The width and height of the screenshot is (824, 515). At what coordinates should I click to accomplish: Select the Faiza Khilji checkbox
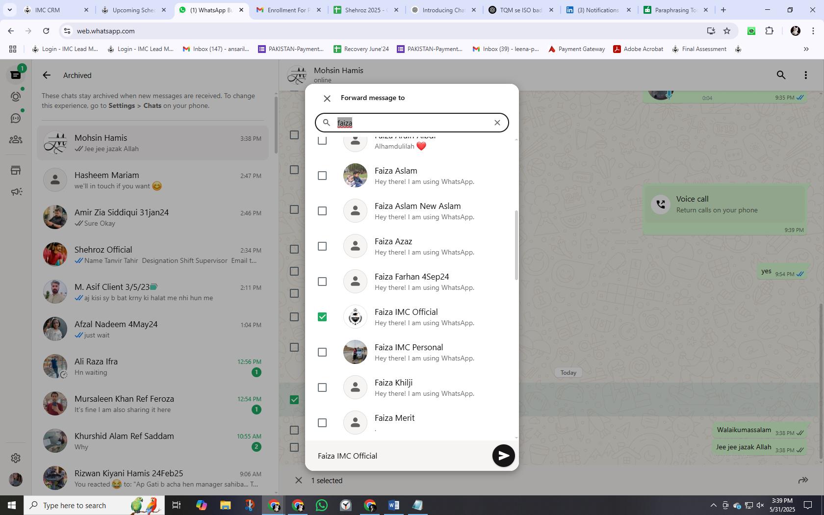(x=322, y=387)
